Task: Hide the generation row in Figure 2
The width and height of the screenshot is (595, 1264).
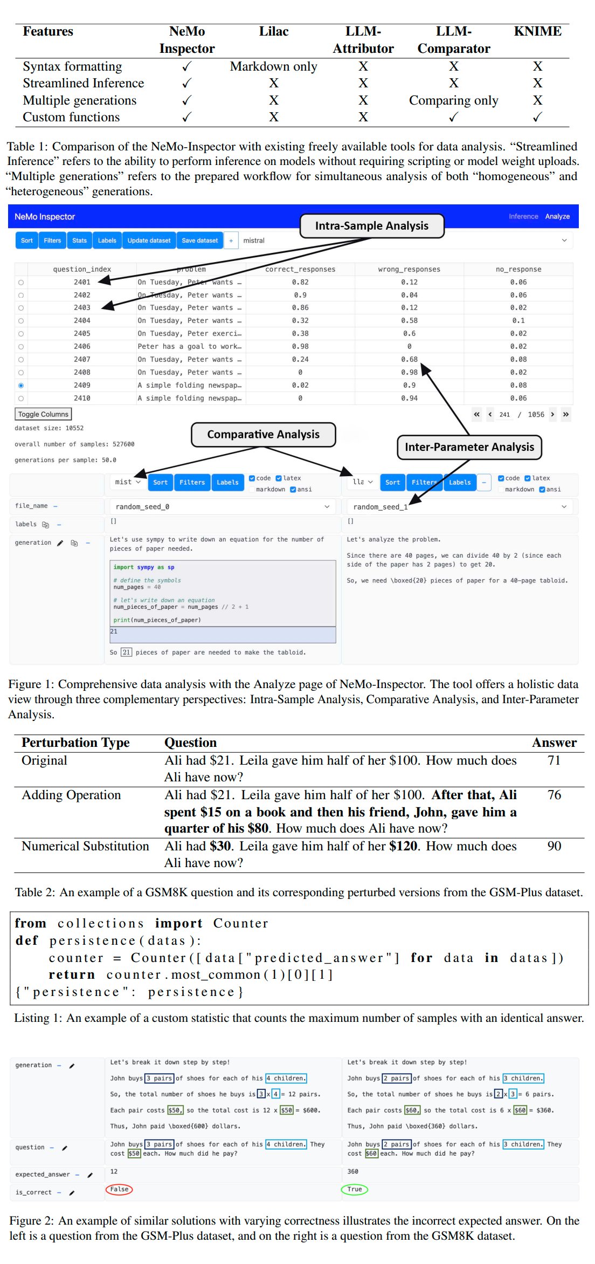Action: 59,1065
